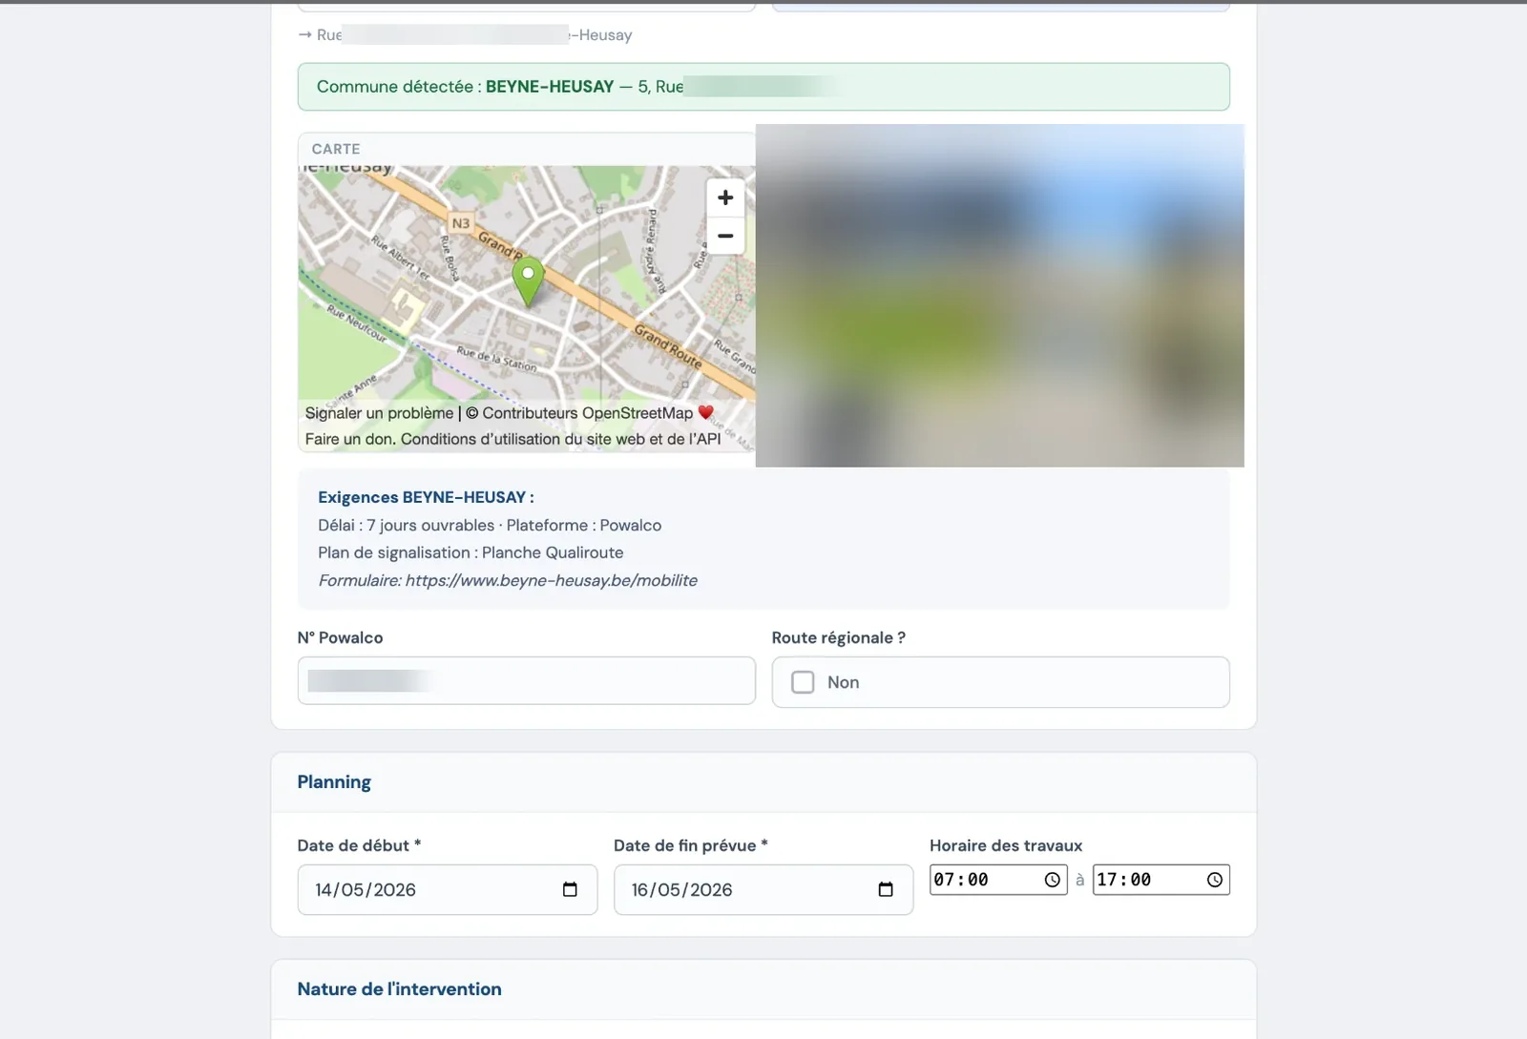The width and height of the screenshot is (1527, 1039).
Task: Open clock picker for 17:00 end time
Action: [1214, 880]
